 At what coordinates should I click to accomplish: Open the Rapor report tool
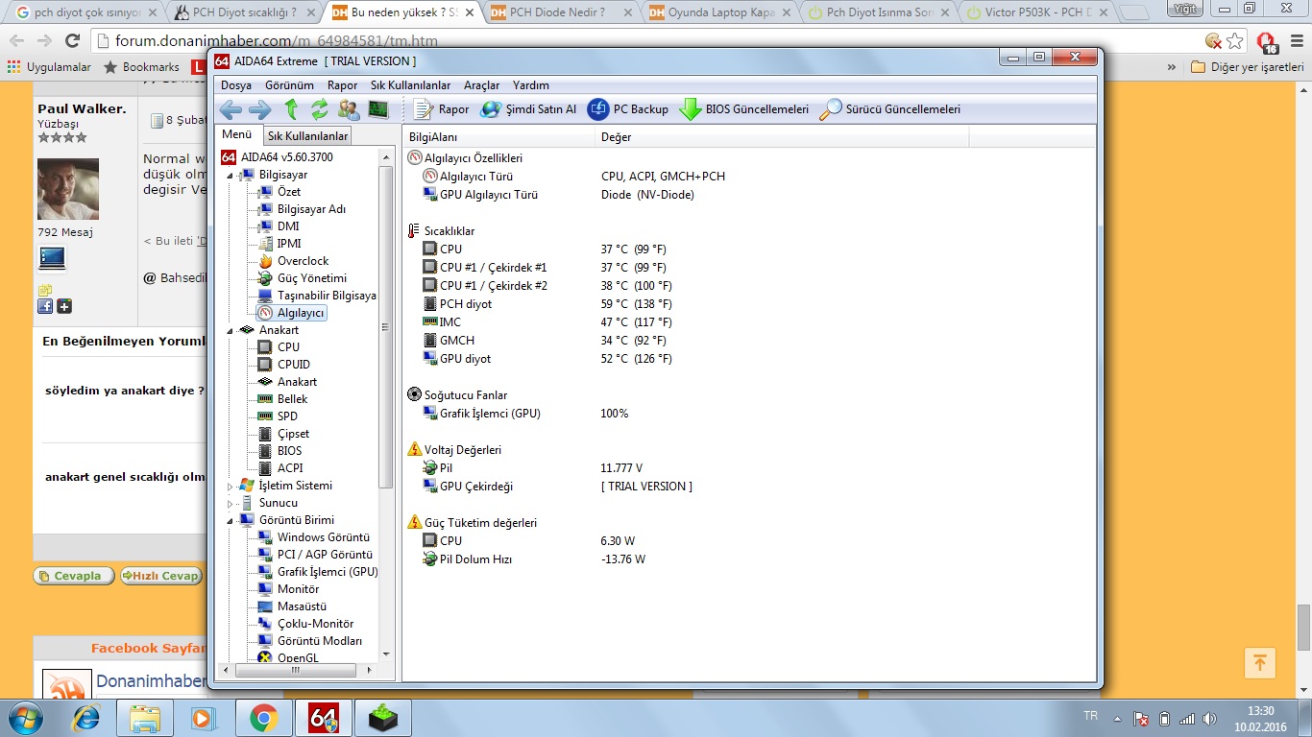coord(442,109)
